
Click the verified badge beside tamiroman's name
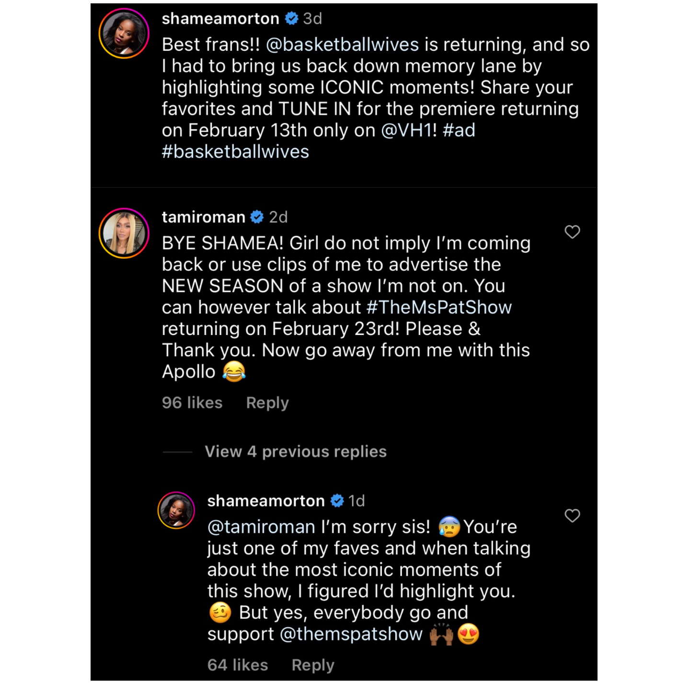(x=257, y=217)
